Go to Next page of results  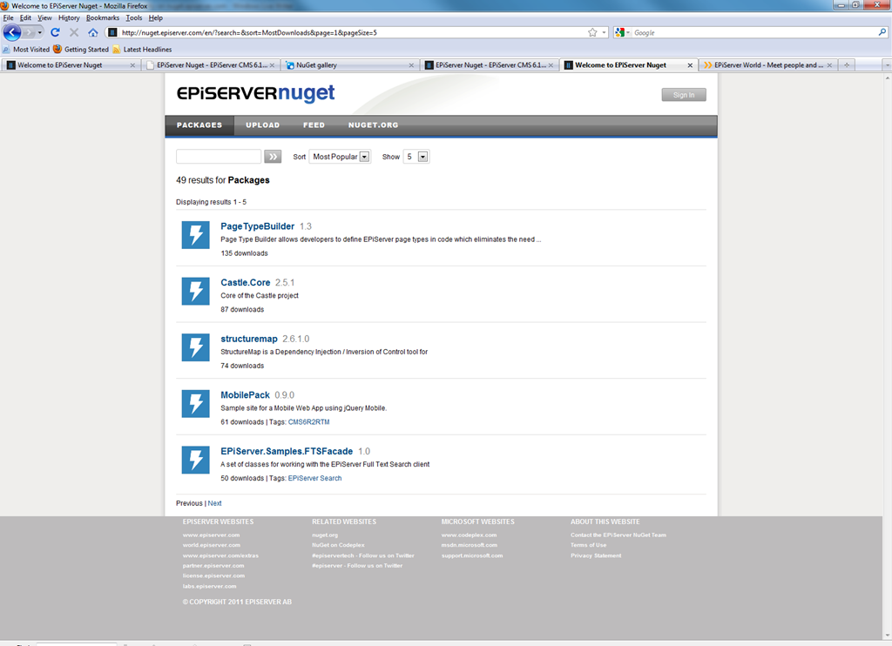[x=214, y=503]
